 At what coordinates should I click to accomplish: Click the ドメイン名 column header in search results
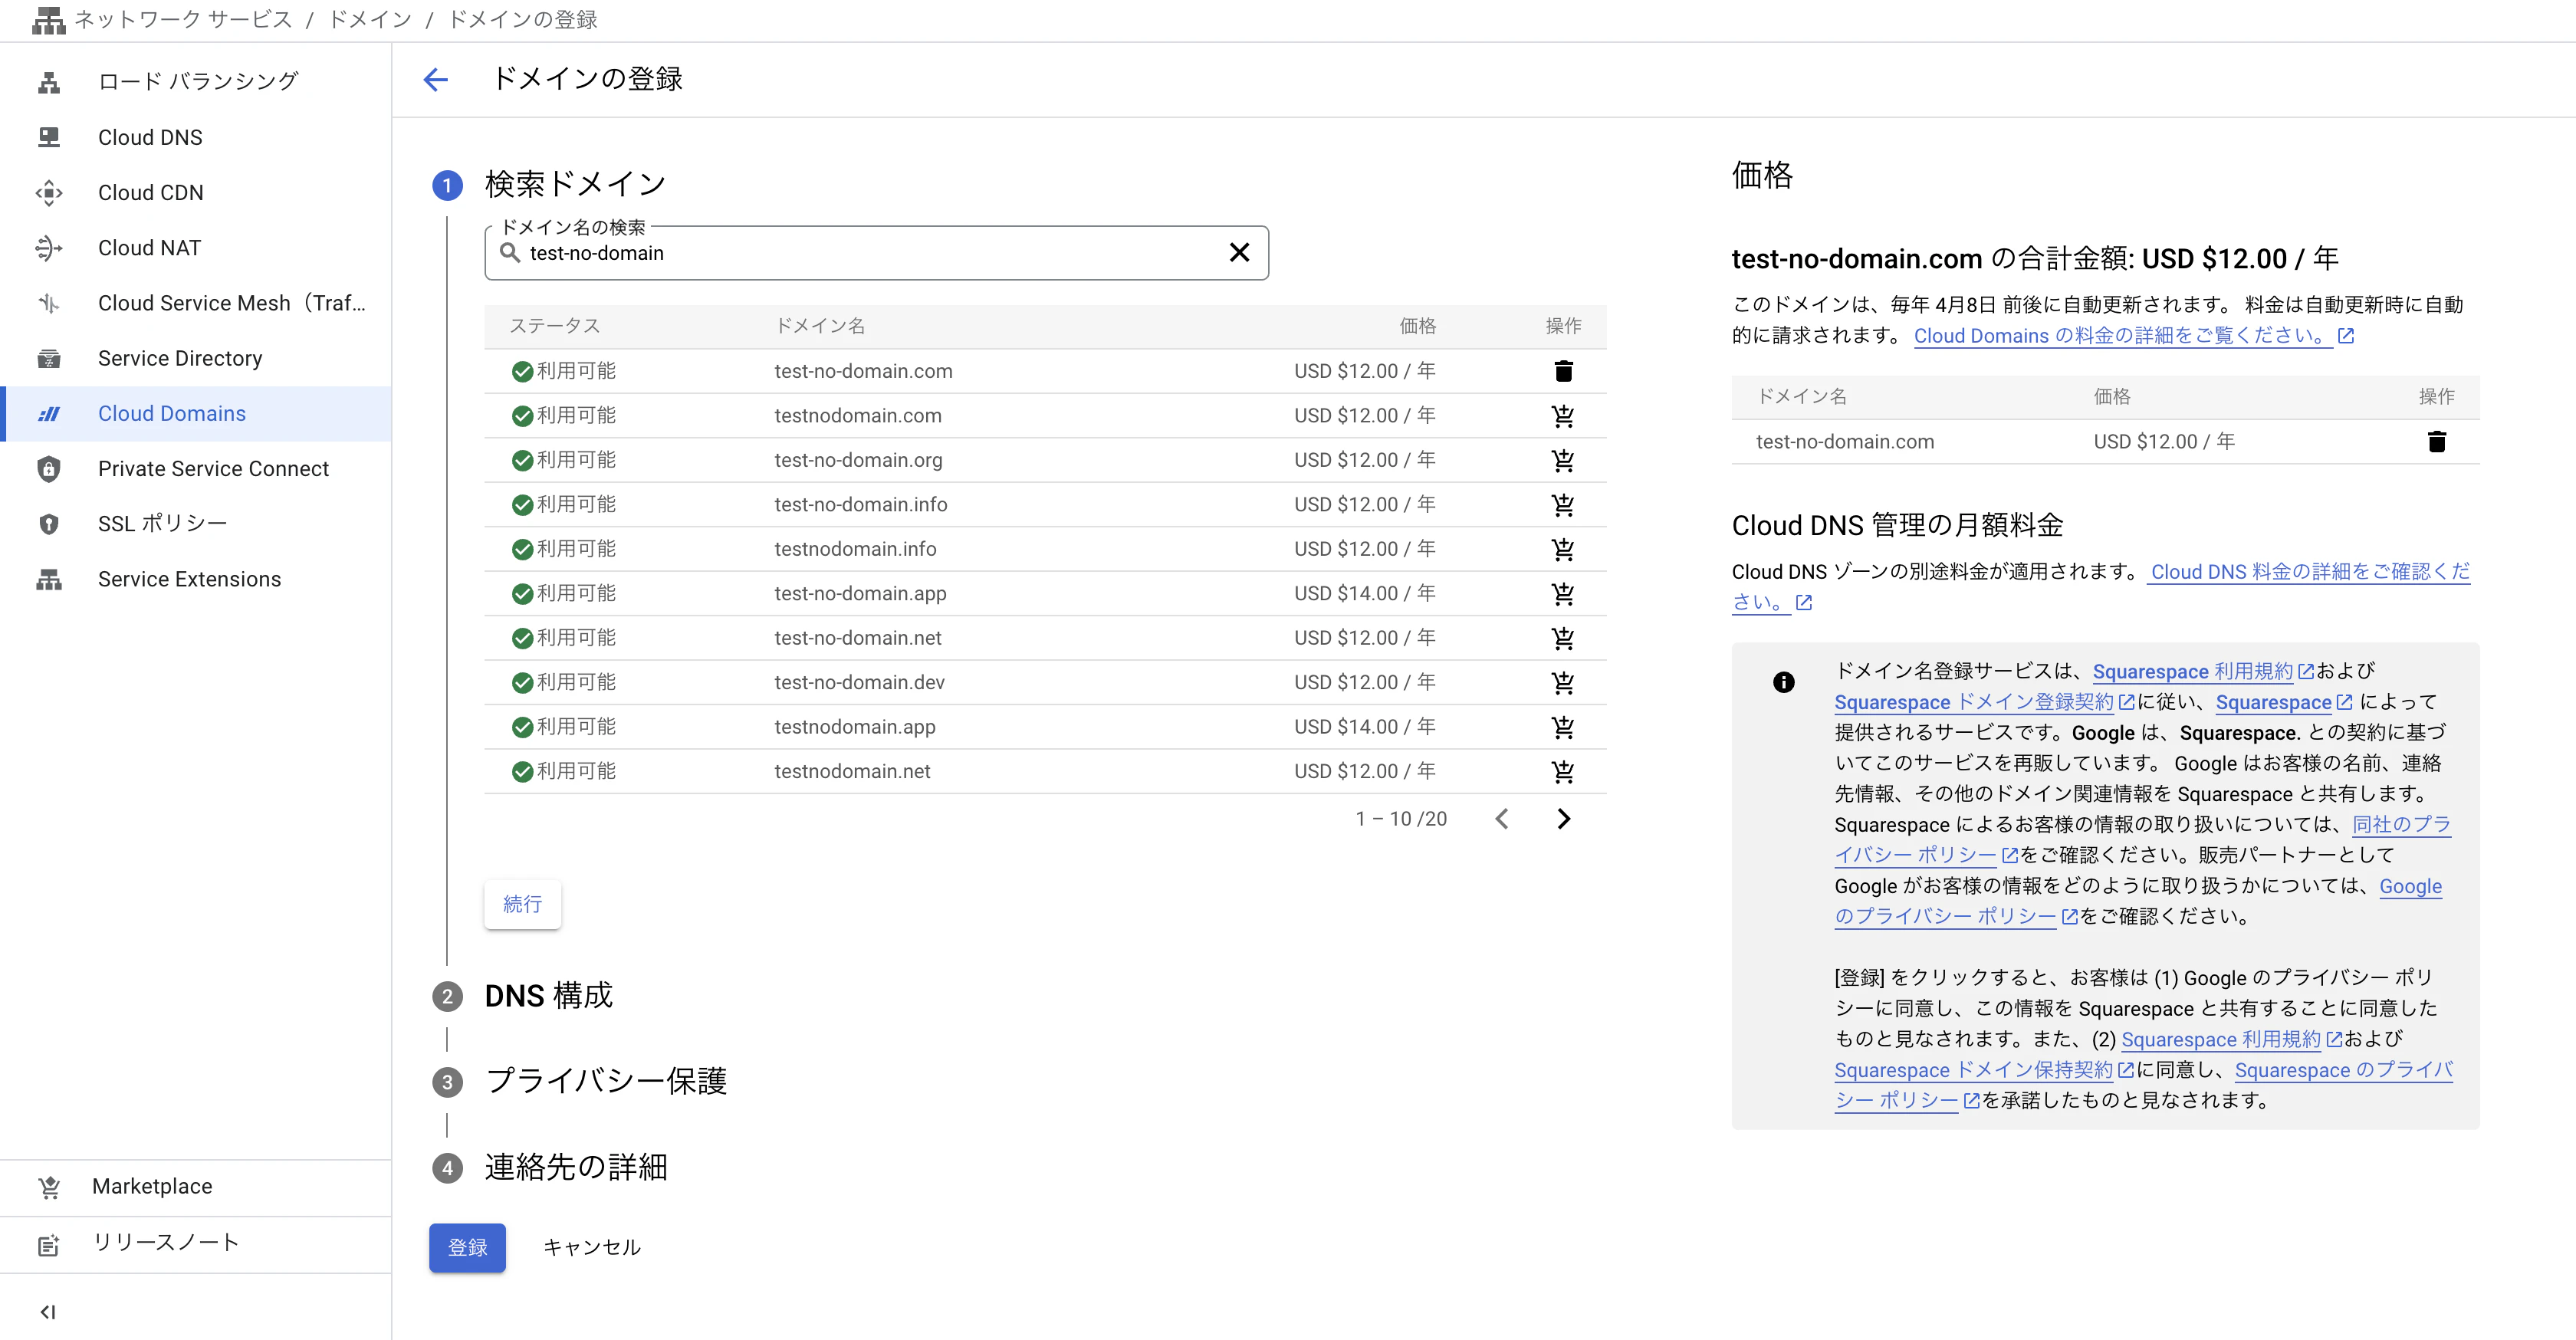click(820, 326)
